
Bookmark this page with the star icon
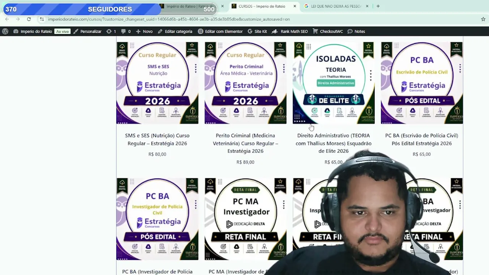(x=483, y=19)
